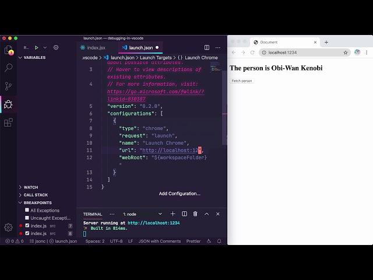Toggle the Uncaught Exceptions checkbox

tap(27, 218)
